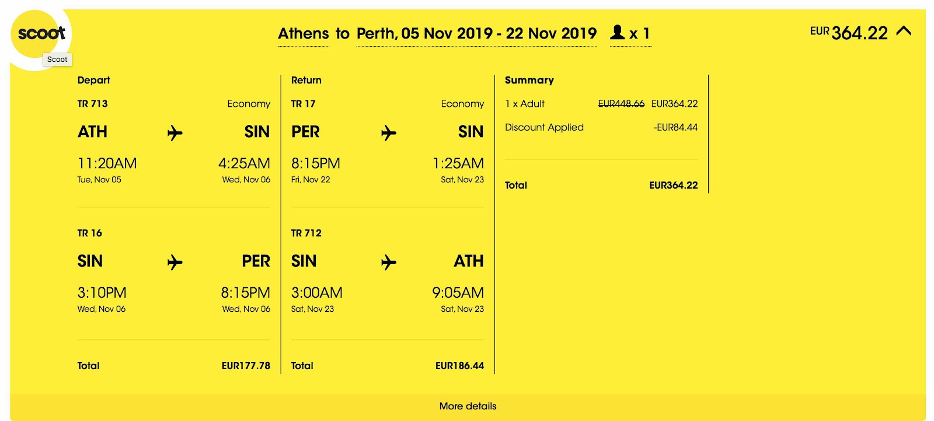Click the plane icon on flight TR 712
Image resolution: width=934 pixels, height=421 pixels.
(x=388, y=262)
